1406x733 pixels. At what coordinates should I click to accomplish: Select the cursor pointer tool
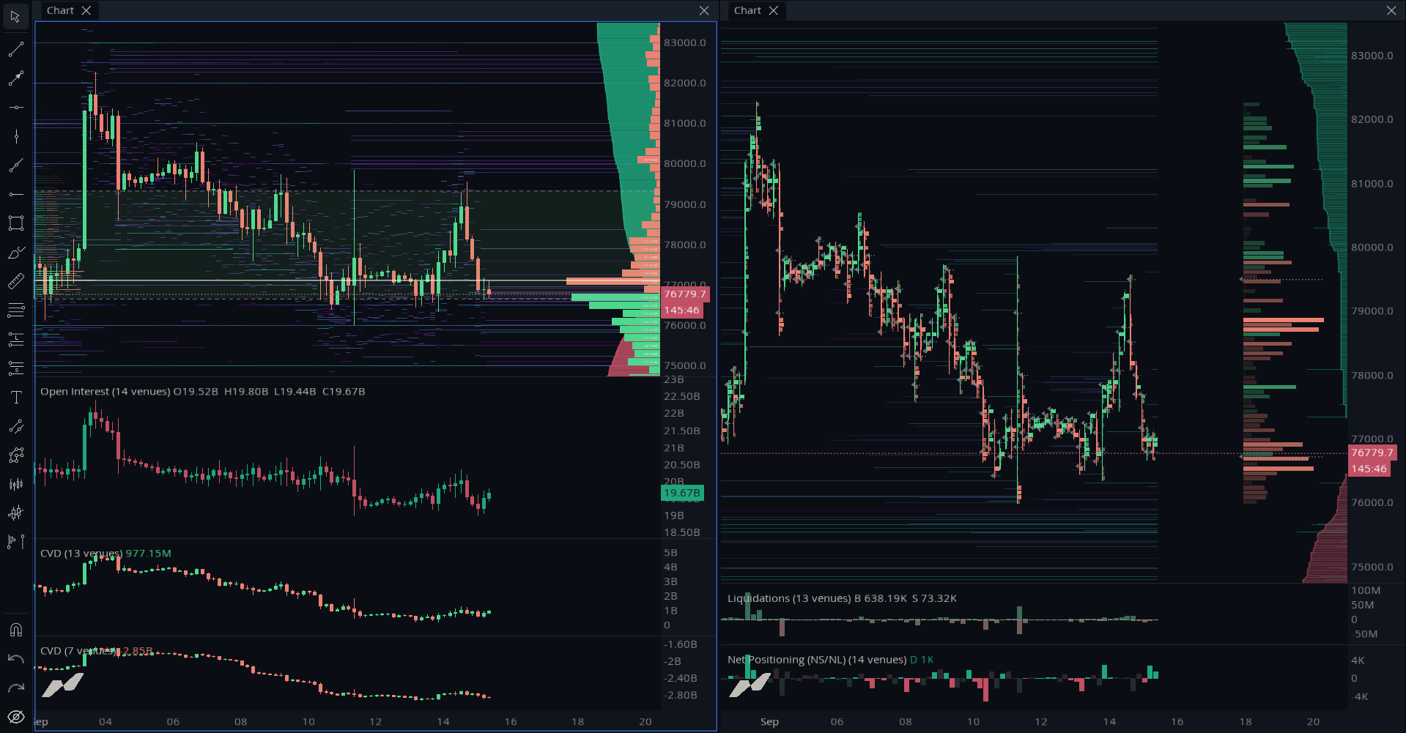click(15, 16)
